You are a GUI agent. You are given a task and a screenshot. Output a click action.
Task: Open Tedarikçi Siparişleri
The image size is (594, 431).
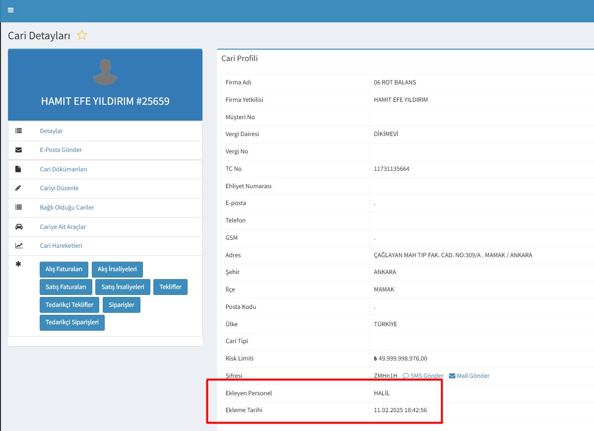[x=72, y=322]
